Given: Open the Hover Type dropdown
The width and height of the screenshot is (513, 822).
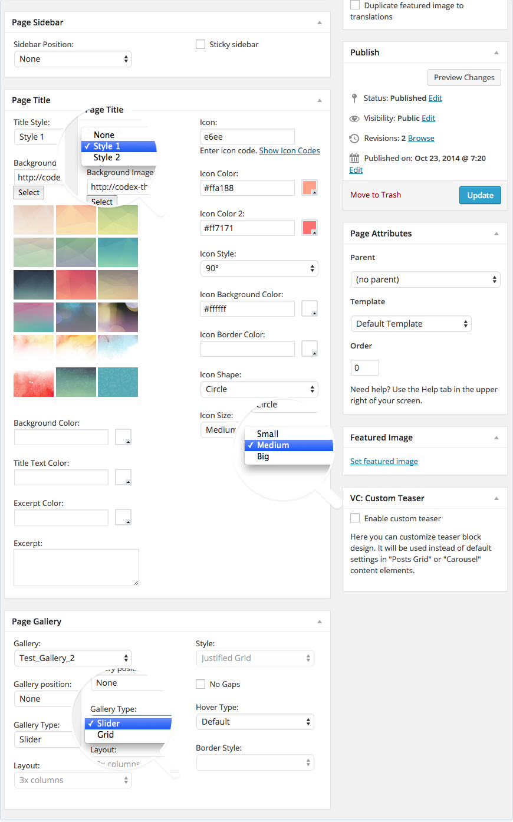Looking at the screenshot, I should (255, 722).
